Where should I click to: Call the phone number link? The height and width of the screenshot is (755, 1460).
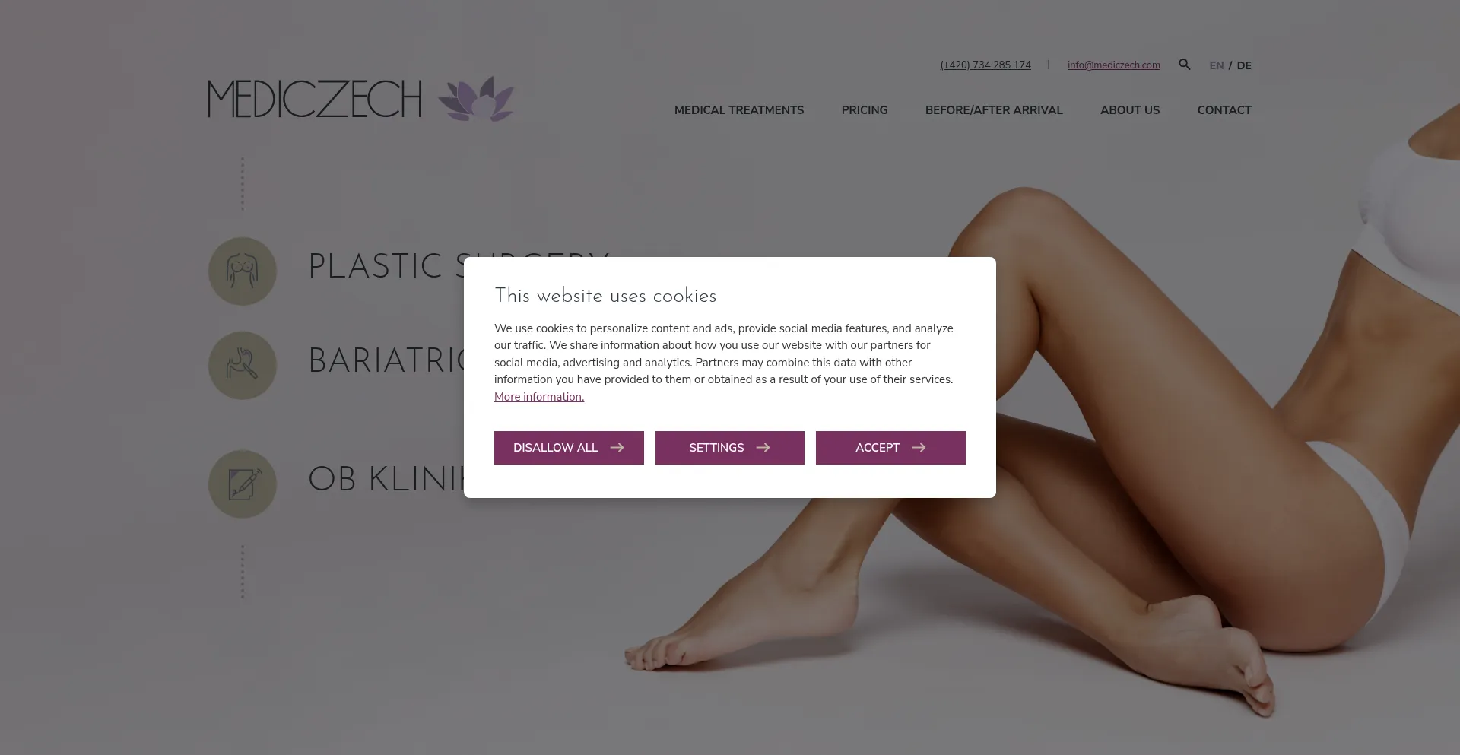coord(985,65)
